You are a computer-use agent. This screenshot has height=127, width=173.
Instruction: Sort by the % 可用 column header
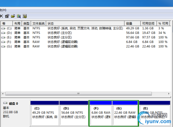[163, 23]
